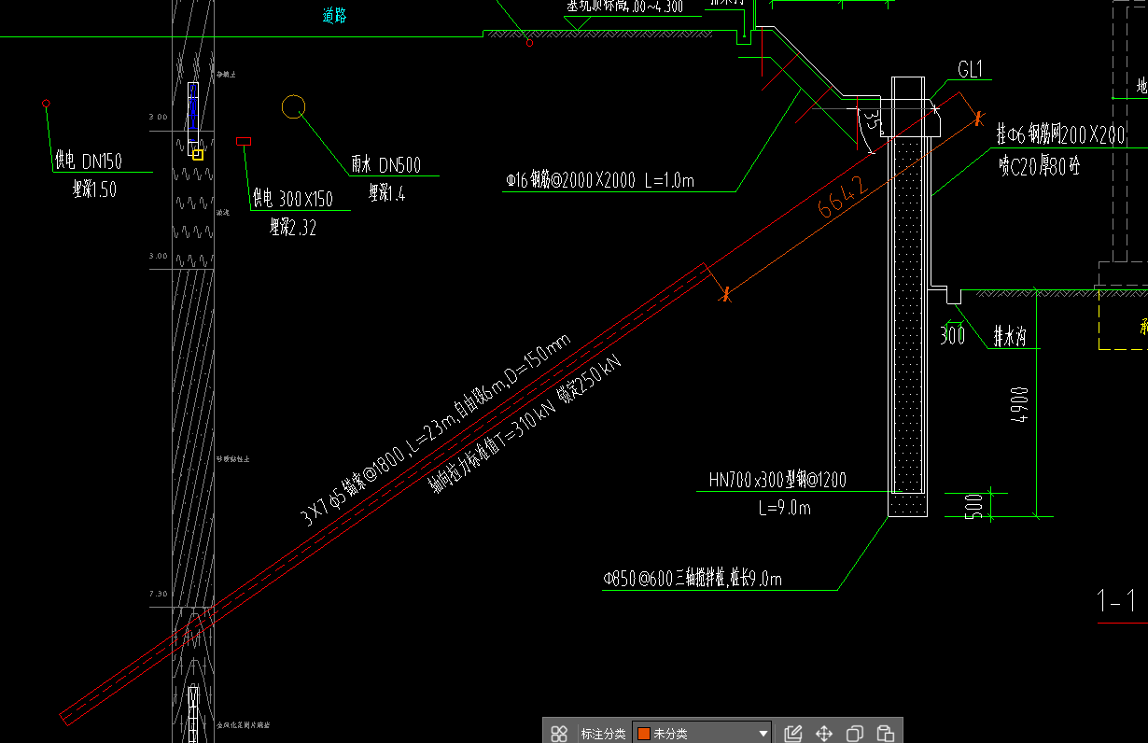Click the 道路 label at top
The image size is (1148, 743).
click(x=335, y=14)
